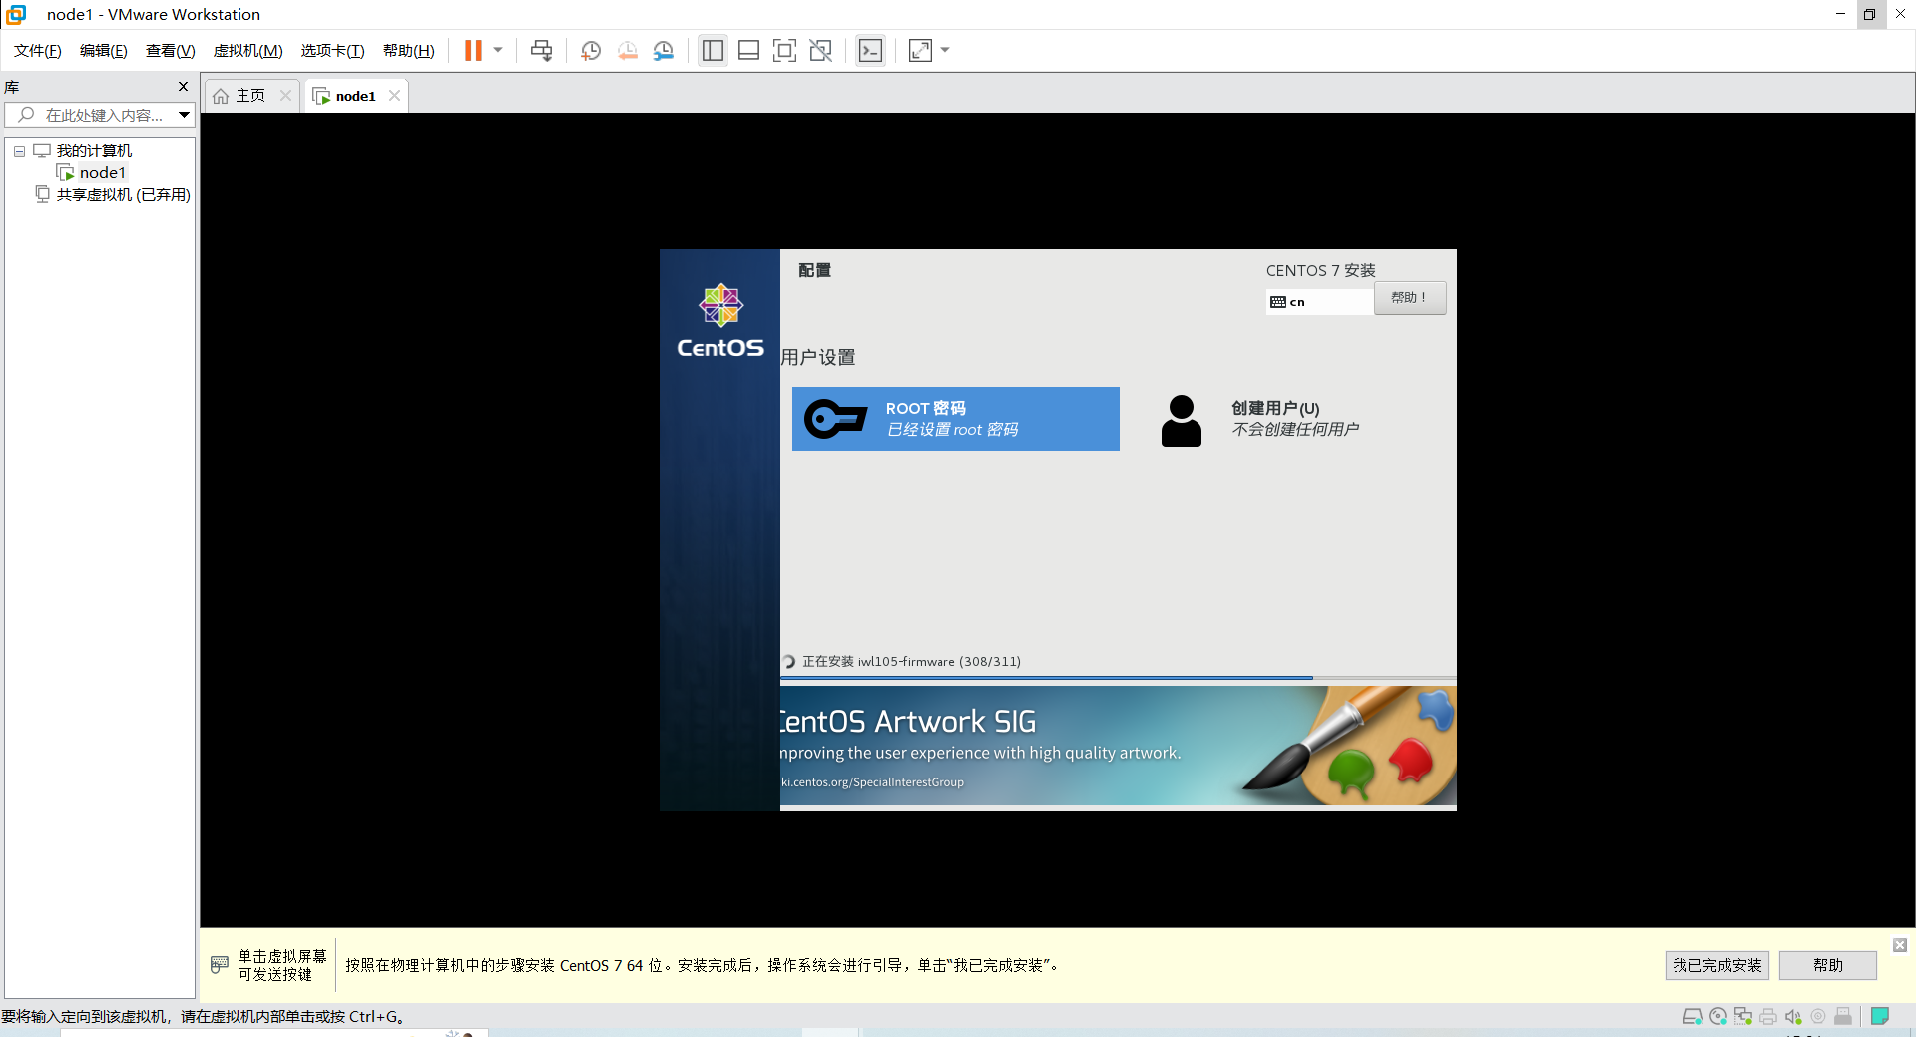Click the stretch guest display icon

(920, 50)
